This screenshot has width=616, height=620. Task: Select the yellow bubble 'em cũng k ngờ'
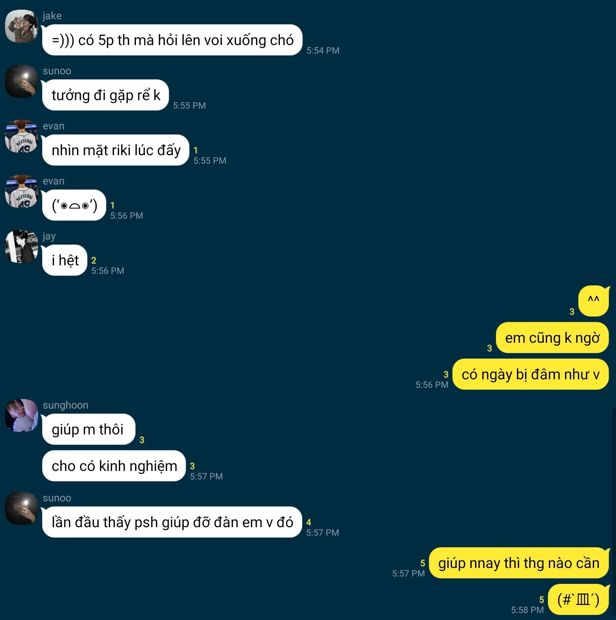(x=552, y=338)
